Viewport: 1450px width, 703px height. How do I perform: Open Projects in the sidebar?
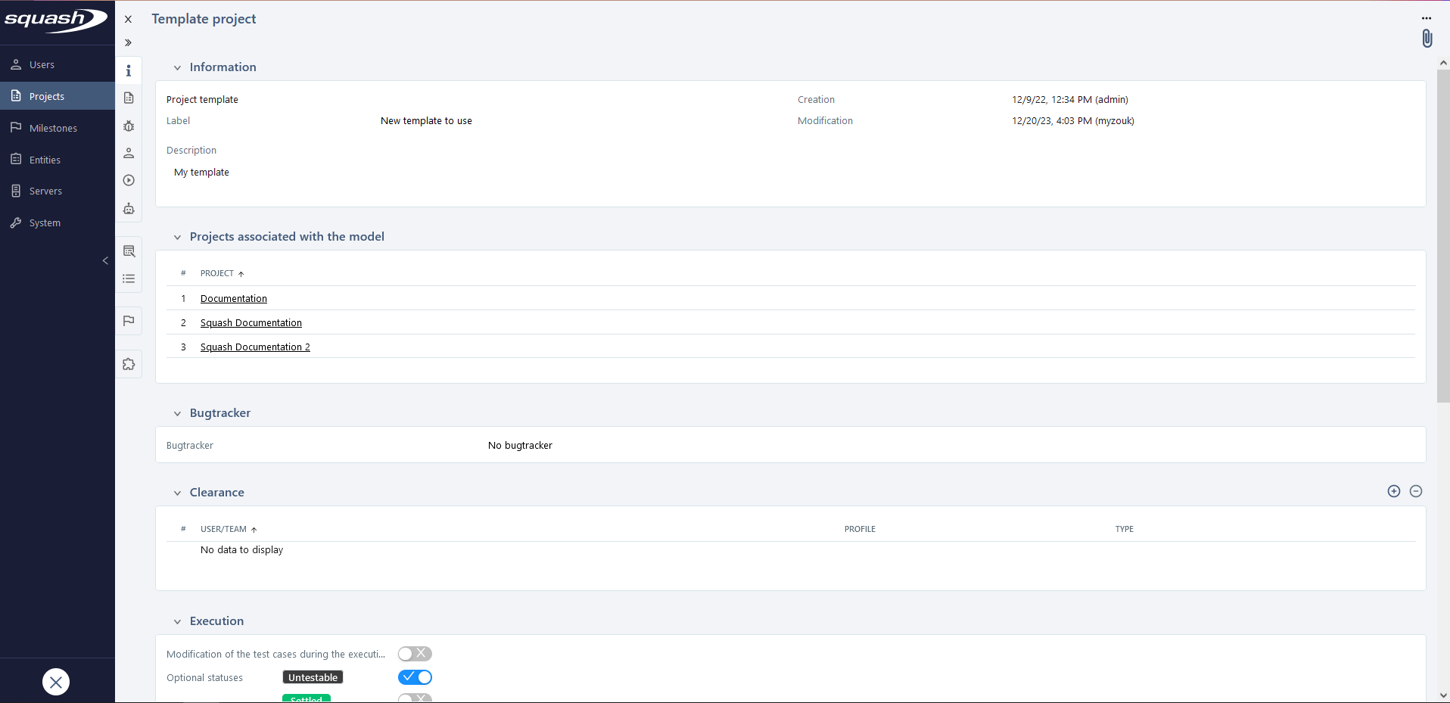click(x=58, y=96)
